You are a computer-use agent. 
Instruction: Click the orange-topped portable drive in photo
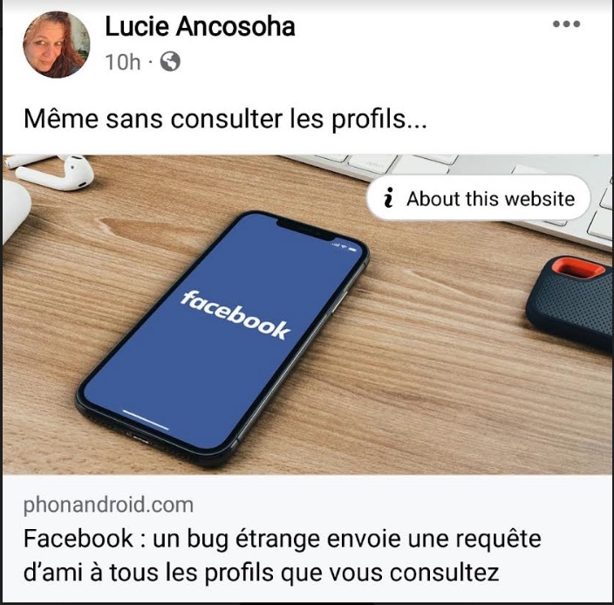tap(570, 302)
